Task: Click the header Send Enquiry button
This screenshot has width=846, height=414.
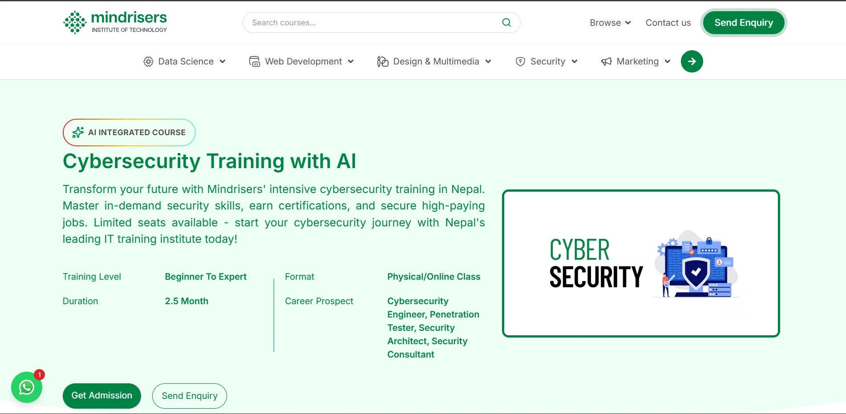Action: coord(744,23)
